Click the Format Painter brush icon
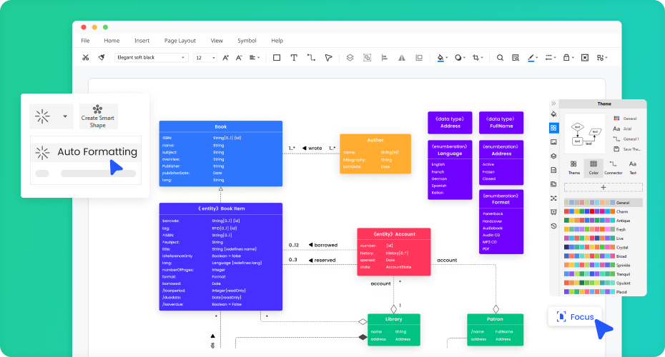 tap(102, 57)
